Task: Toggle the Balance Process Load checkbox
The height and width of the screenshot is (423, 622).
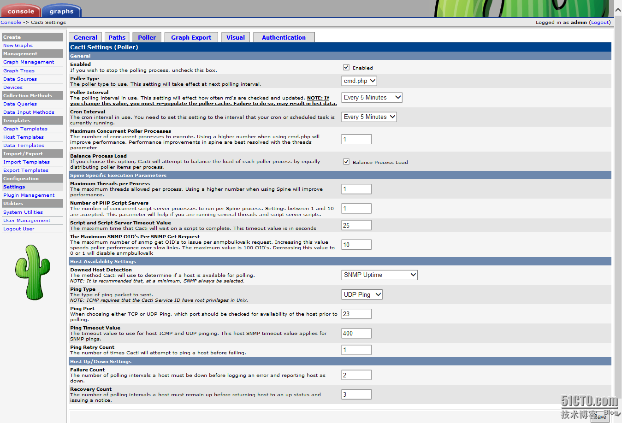Action: click(346, 162)
